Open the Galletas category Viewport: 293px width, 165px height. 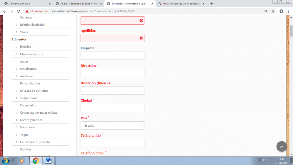coord(25,149)
